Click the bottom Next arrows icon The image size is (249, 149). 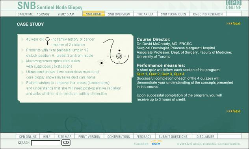click(229, 111)
